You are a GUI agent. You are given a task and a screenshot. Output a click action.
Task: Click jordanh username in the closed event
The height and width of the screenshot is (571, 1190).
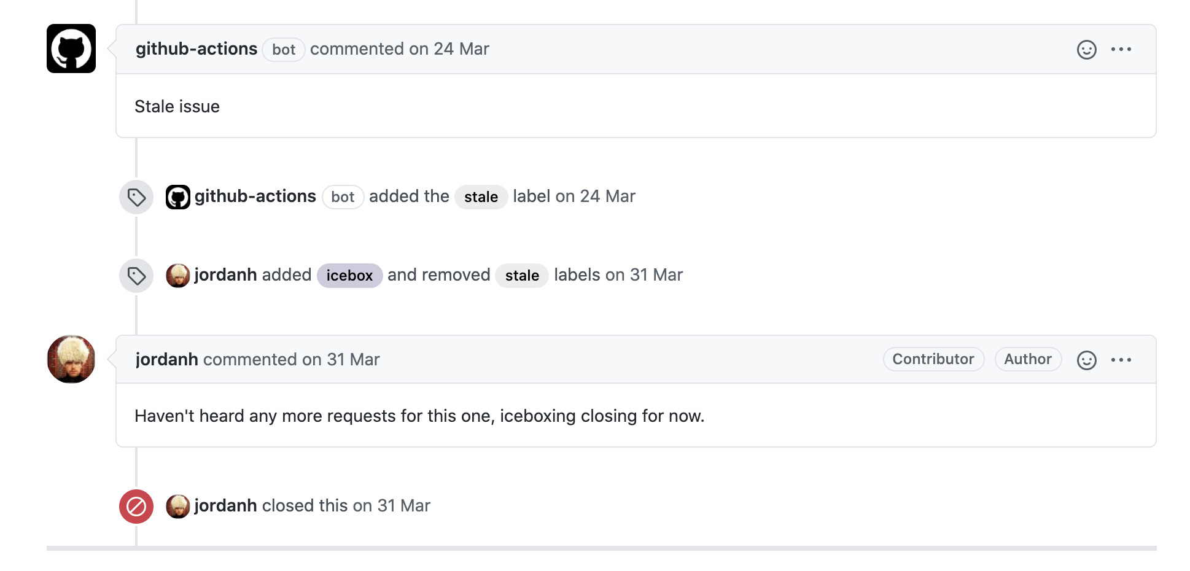point(224,505)
